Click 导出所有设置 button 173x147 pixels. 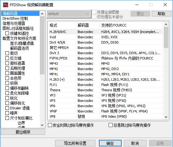click(75, 143)
